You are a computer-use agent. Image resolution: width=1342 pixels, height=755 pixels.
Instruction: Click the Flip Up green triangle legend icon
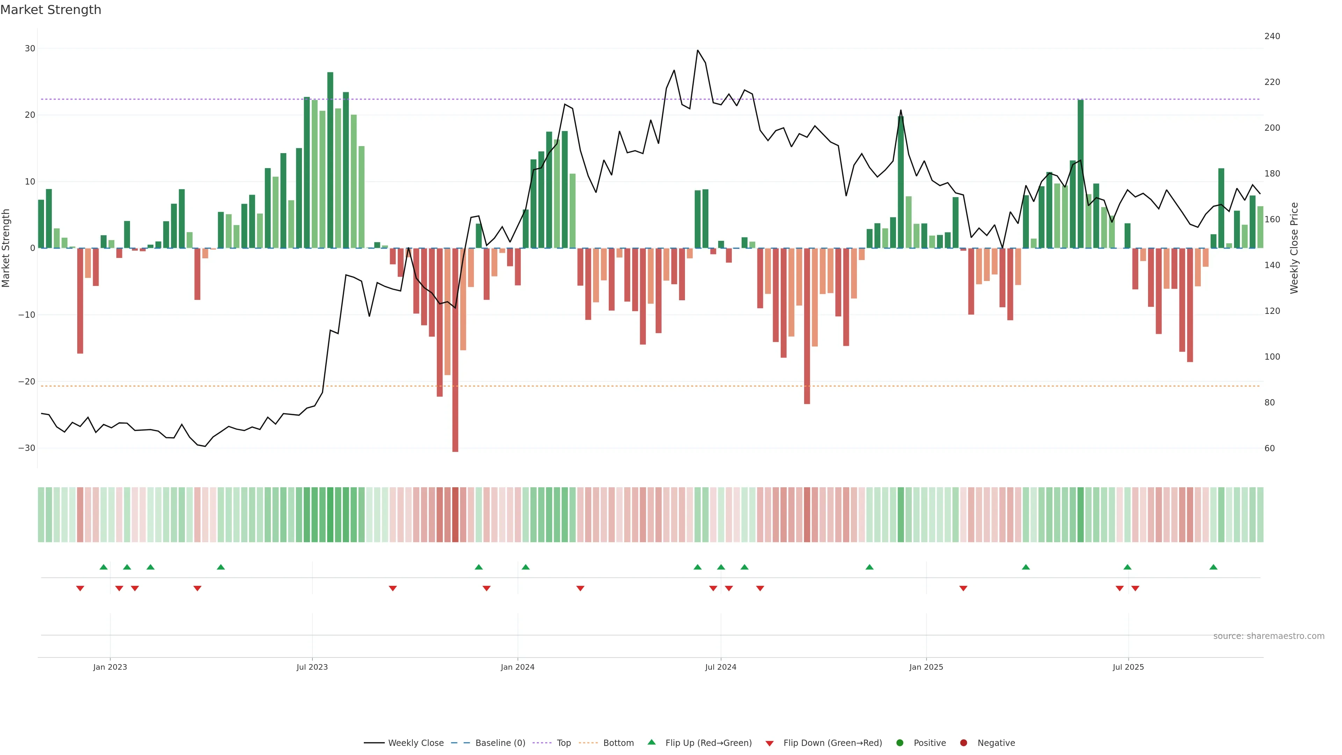(x=651, y=742)
